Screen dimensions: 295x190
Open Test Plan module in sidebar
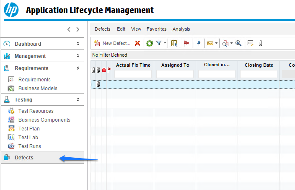29,129
